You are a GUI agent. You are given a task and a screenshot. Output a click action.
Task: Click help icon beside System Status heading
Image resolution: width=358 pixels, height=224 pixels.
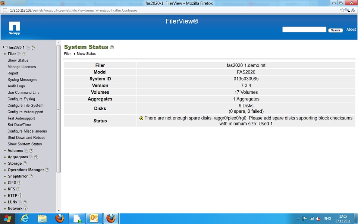[112, 47]
